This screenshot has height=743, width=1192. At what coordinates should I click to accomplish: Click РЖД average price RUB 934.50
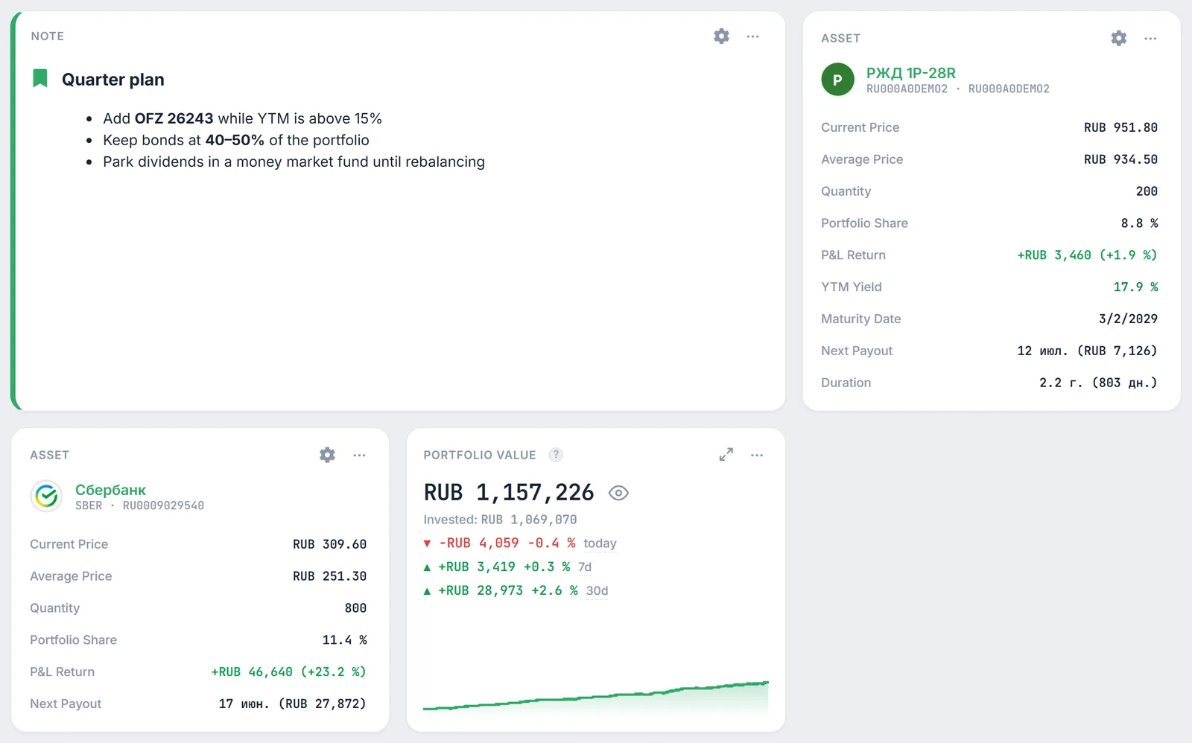tap(1120, 159)
